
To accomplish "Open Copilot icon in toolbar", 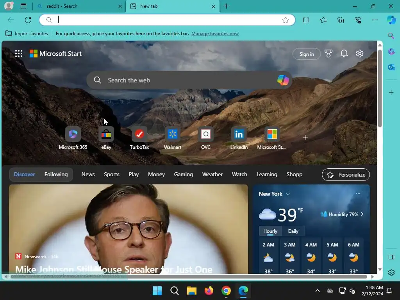I will 391,20.
